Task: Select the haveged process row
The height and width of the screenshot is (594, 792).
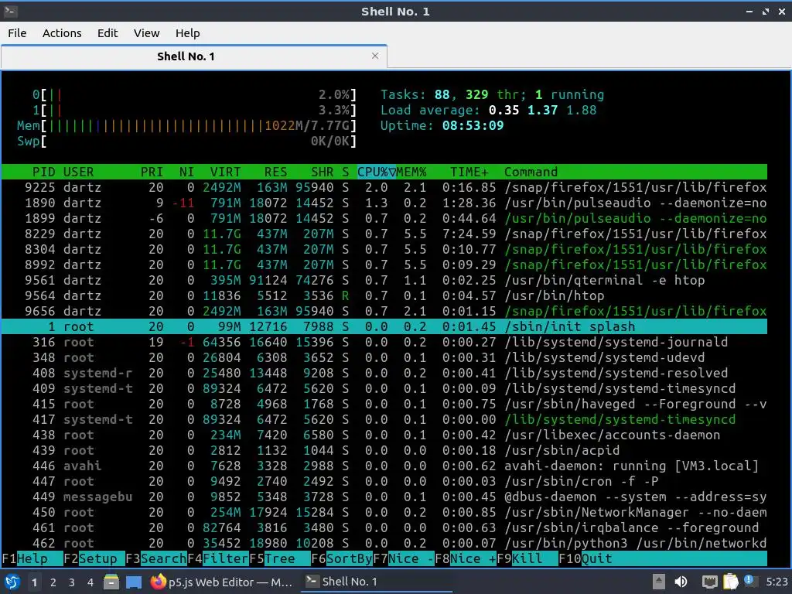Action: tap(384, 404)
